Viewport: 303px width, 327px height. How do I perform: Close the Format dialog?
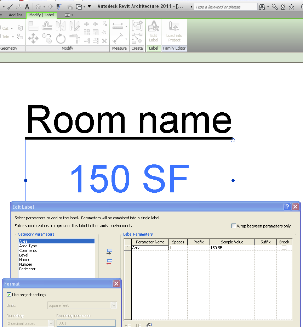coord(116,284)
